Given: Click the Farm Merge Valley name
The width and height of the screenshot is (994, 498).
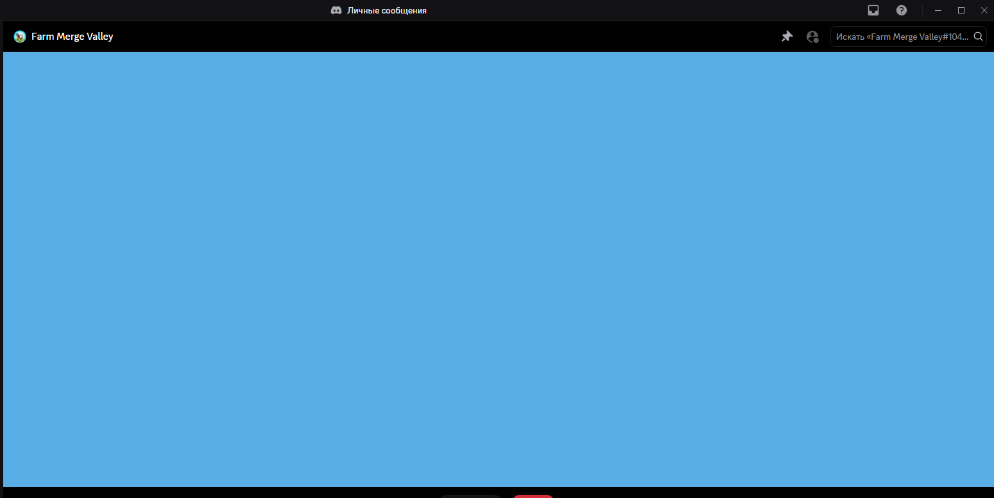Looking at the screenshot, I should coord(72,37).
